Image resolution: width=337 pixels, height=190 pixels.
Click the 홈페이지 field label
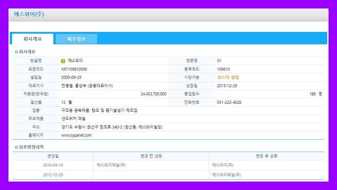coord(36,135)
